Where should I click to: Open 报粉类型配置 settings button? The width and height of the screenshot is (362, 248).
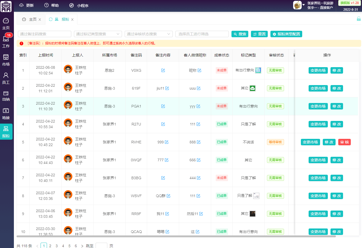(x=286, y=34)
